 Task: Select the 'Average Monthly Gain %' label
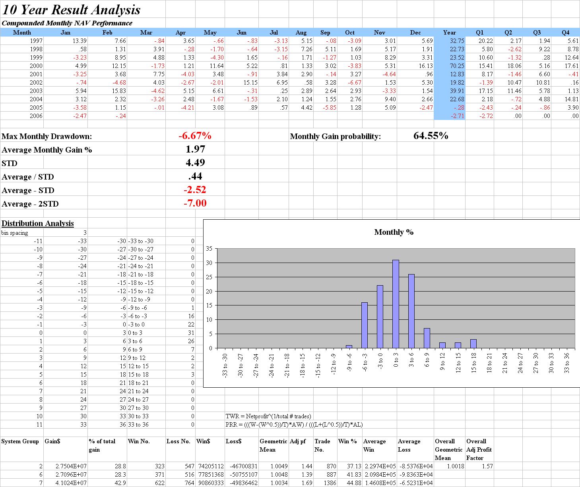47,150
